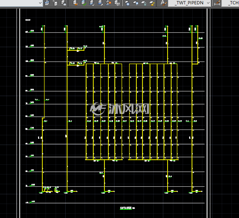Select the underlined drawing title below diagram

[126, 208]
